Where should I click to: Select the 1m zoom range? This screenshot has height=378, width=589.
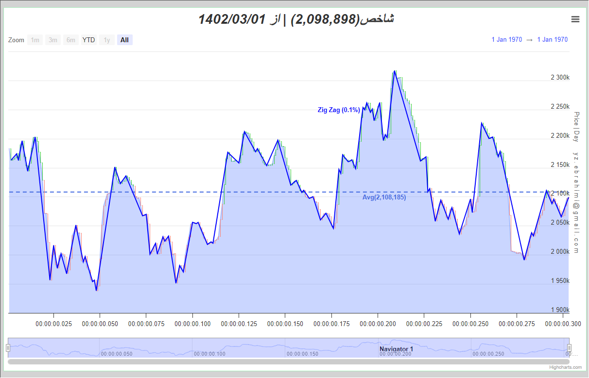click(35, 40)
